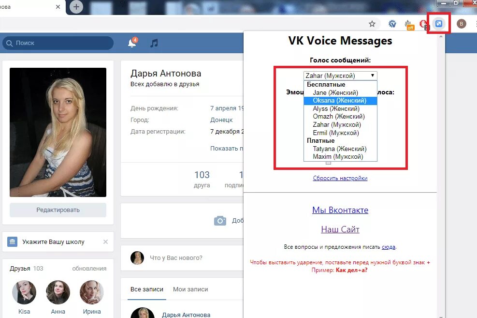Image resolution: width=477 pixels, height=318 pixels.
Task: Select Jane (Женский) voice option
Action: (x=340, y=92)
